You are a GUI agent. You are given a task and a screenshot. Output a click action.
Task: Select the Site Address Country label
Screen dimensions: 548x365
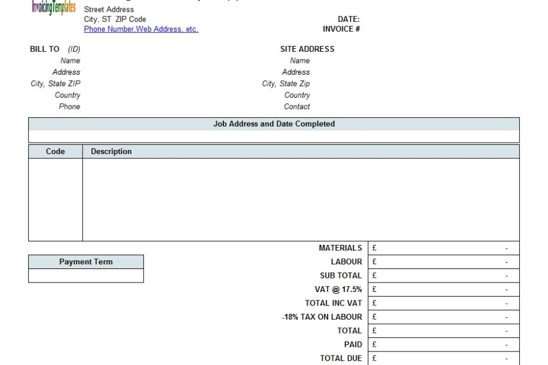[x=297, y=95]
